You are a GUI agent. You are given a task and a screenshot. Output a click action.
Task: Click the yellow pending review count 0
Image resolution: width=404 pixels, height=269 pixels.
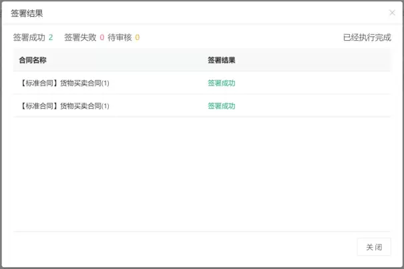click(138, 37)
